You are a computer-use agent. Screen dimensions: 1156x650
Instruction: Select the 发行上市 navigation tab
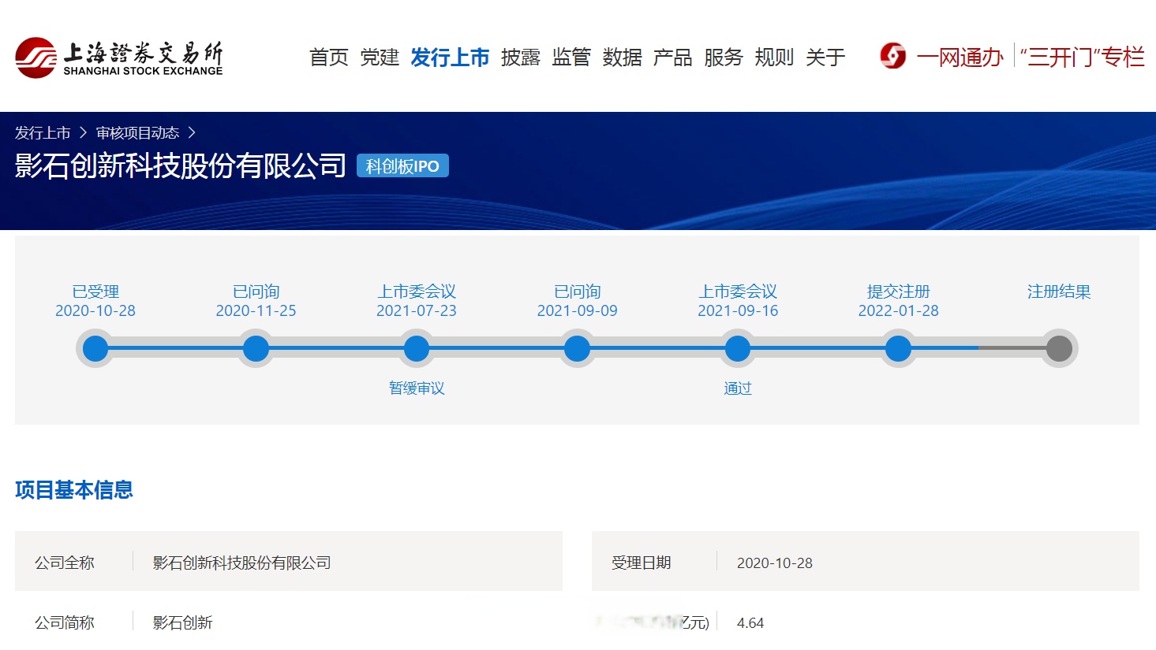tap(450, 58)
